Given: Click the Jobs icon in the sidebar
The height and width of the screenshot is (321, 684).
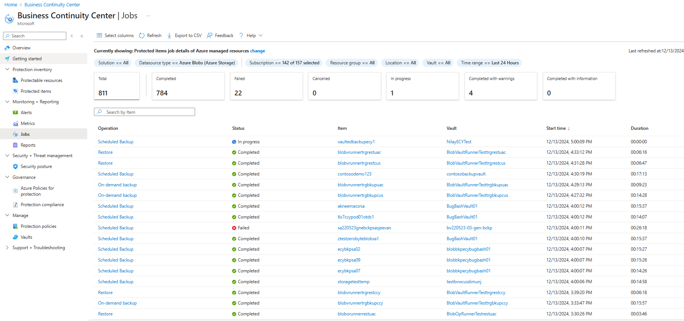Looking at the screenshot, I should [15, 134].
